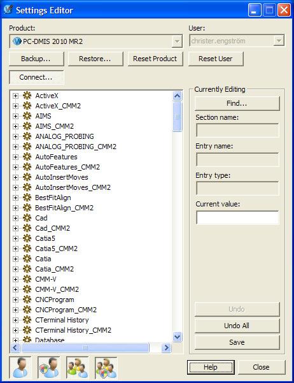Select the CTerminal History tree item
294x383 pixels.
[x=62, y=320]
